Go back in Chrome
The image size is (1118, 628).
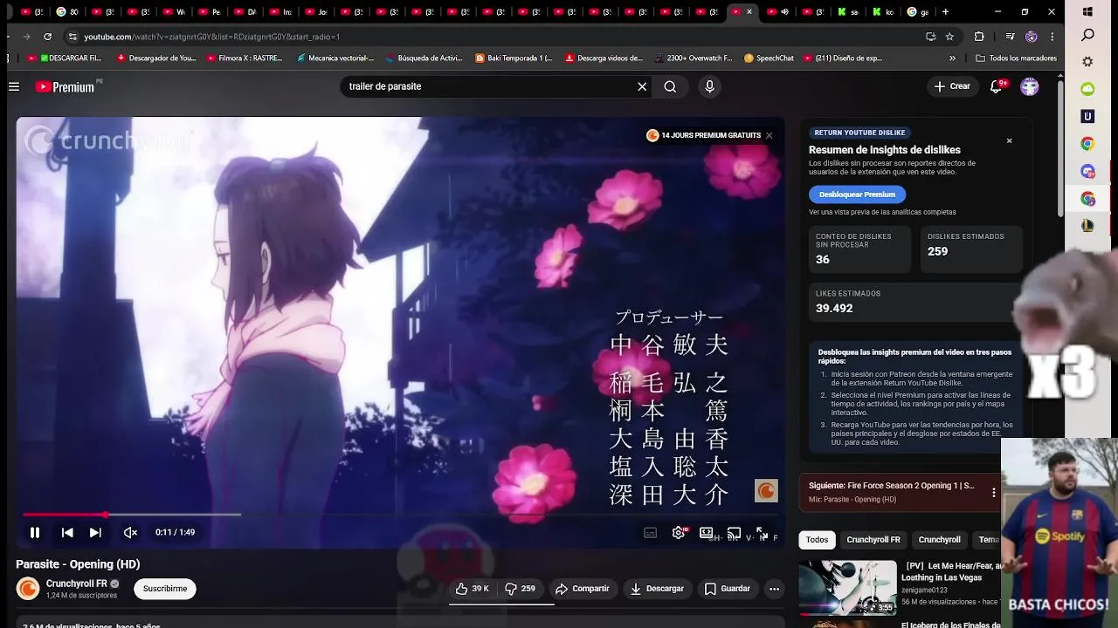[9, 37]
